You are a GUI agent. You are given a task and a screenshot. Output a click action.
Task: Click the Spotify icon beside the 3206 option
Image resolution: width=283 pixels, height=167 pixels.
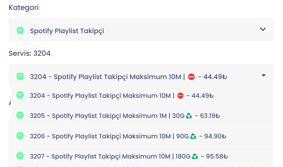click(x=20, y=136)
